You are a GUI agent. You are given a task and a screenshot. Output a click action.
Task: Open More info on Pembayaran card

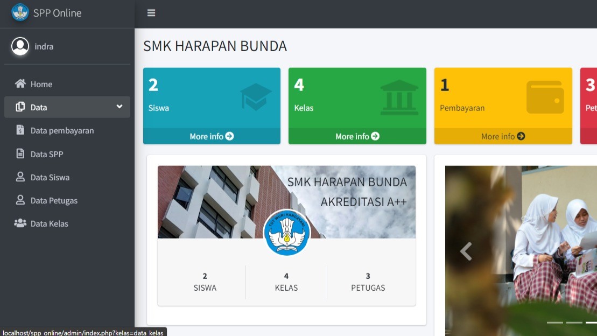(x=503, y=136)
